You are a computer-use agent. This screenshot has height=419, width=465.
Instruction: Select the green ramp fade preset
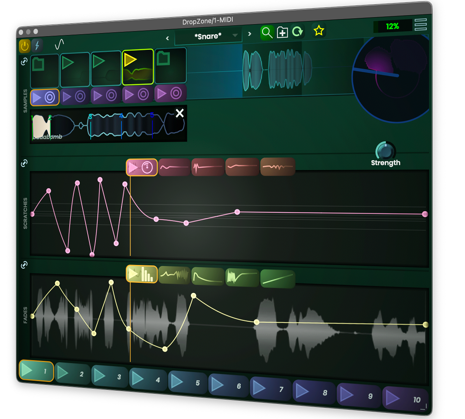click(278, 279)
